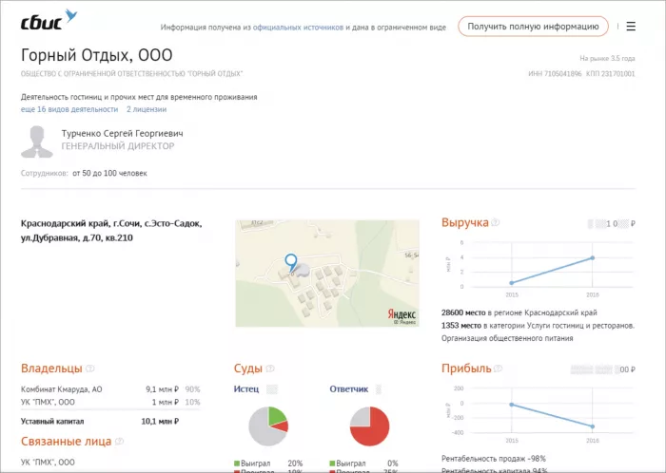666x473 pixels.
Task: Click help icon beside Владельцы heading
Action: click(x=90, y=369)
